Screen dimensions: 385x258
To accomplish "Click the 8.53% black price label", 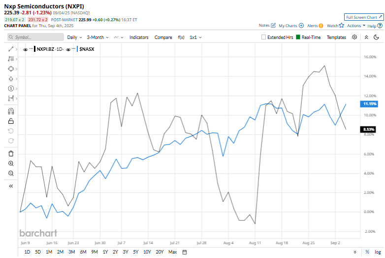I will coord(368,129).
